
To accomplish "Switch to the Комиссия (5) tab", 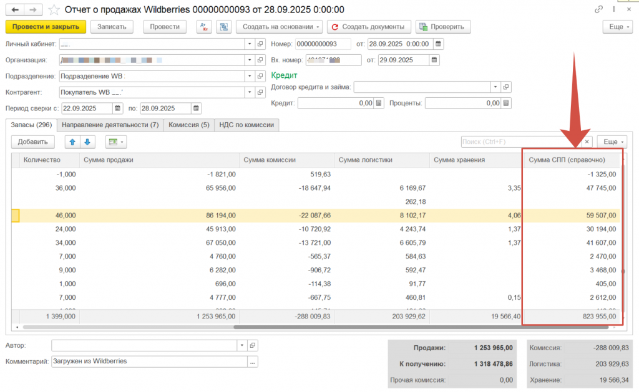I will point(188,125).
